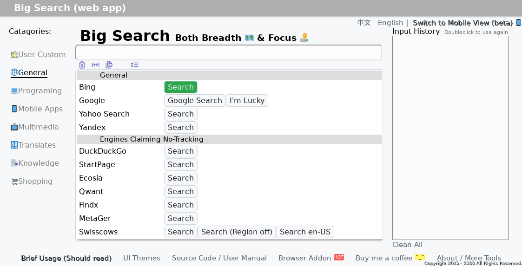Click the Big Search page heading
The height and width of the screenshot is (266, 522).
point(125,36)
